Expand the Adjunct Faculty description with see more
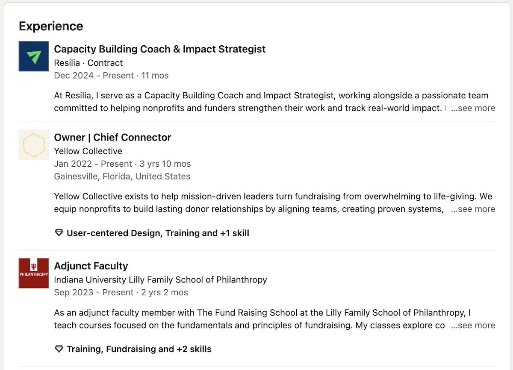Viewport: 513px width, 370px height. pos(473,326)
